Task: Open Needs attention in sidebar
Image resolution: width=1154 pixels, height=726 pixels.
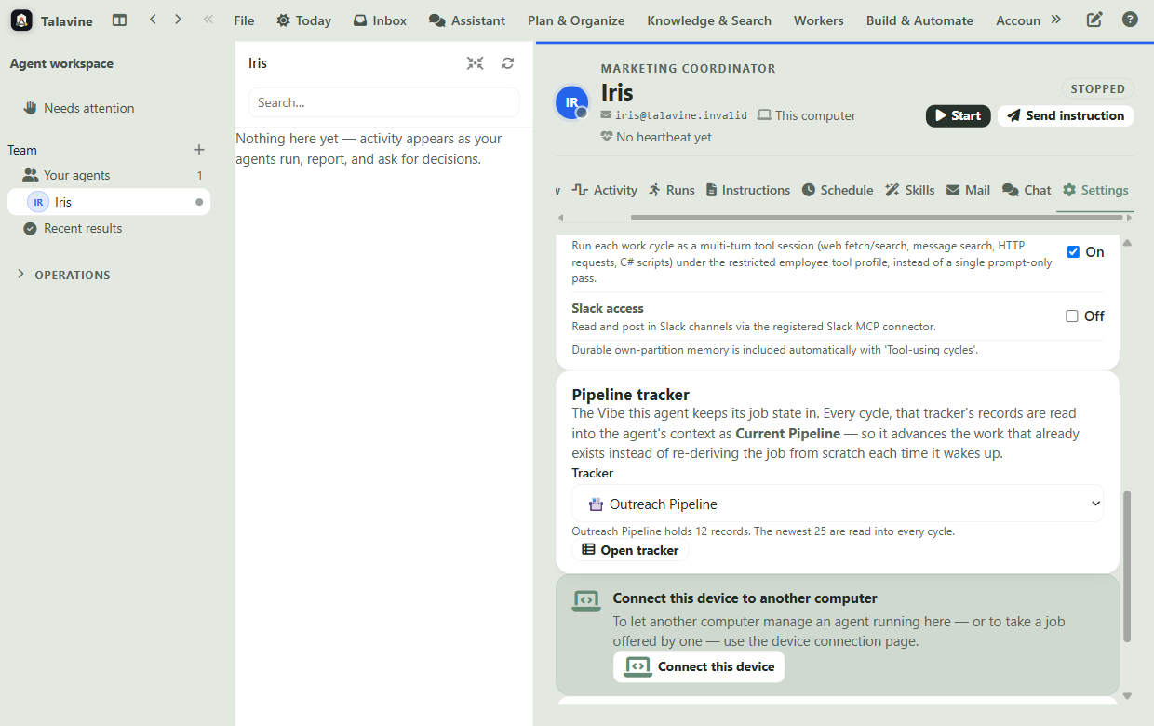Action: 109,108
